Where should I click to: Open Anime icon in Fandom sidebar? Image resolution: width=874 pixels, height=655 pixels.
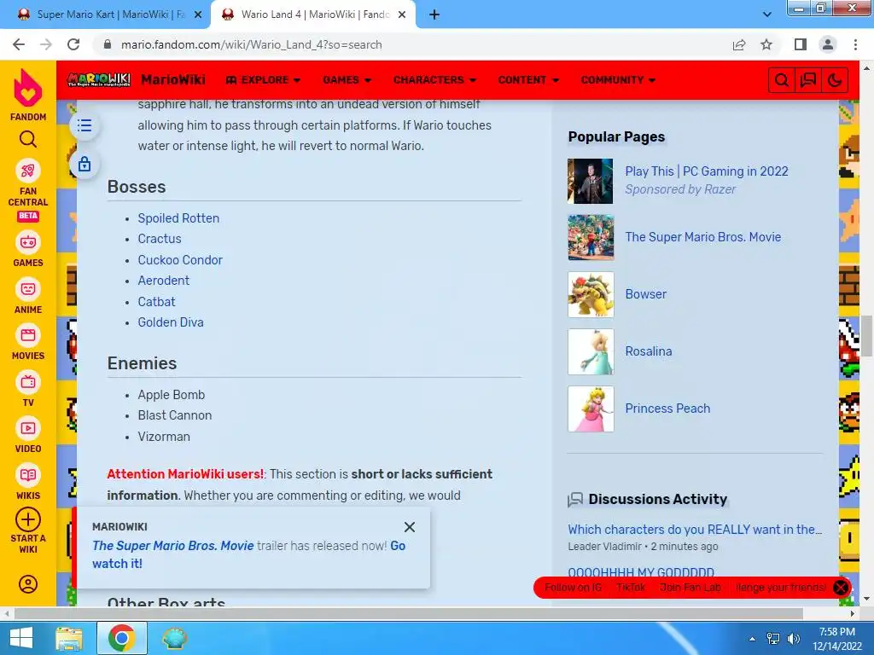point(28,289)
